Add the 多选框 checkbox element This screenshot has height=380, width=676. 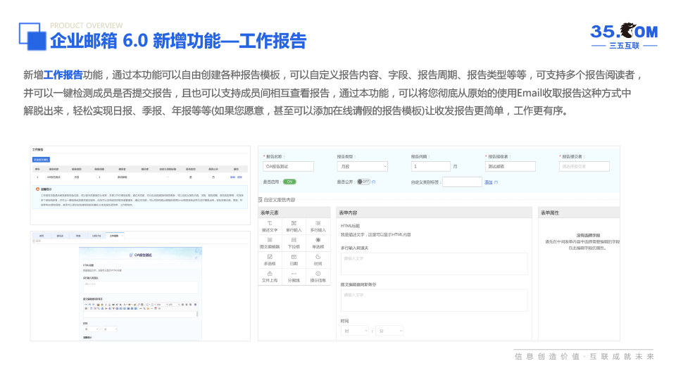coord(271,260)
